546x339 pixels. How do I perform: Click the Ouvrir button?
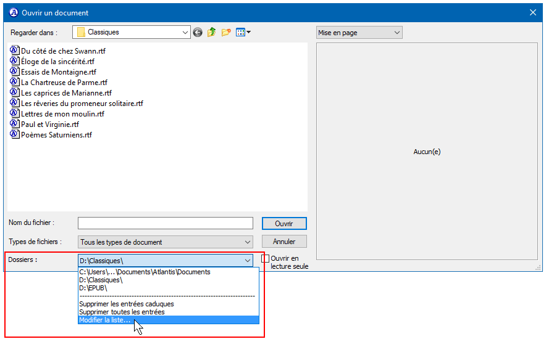tap(284, 224)
